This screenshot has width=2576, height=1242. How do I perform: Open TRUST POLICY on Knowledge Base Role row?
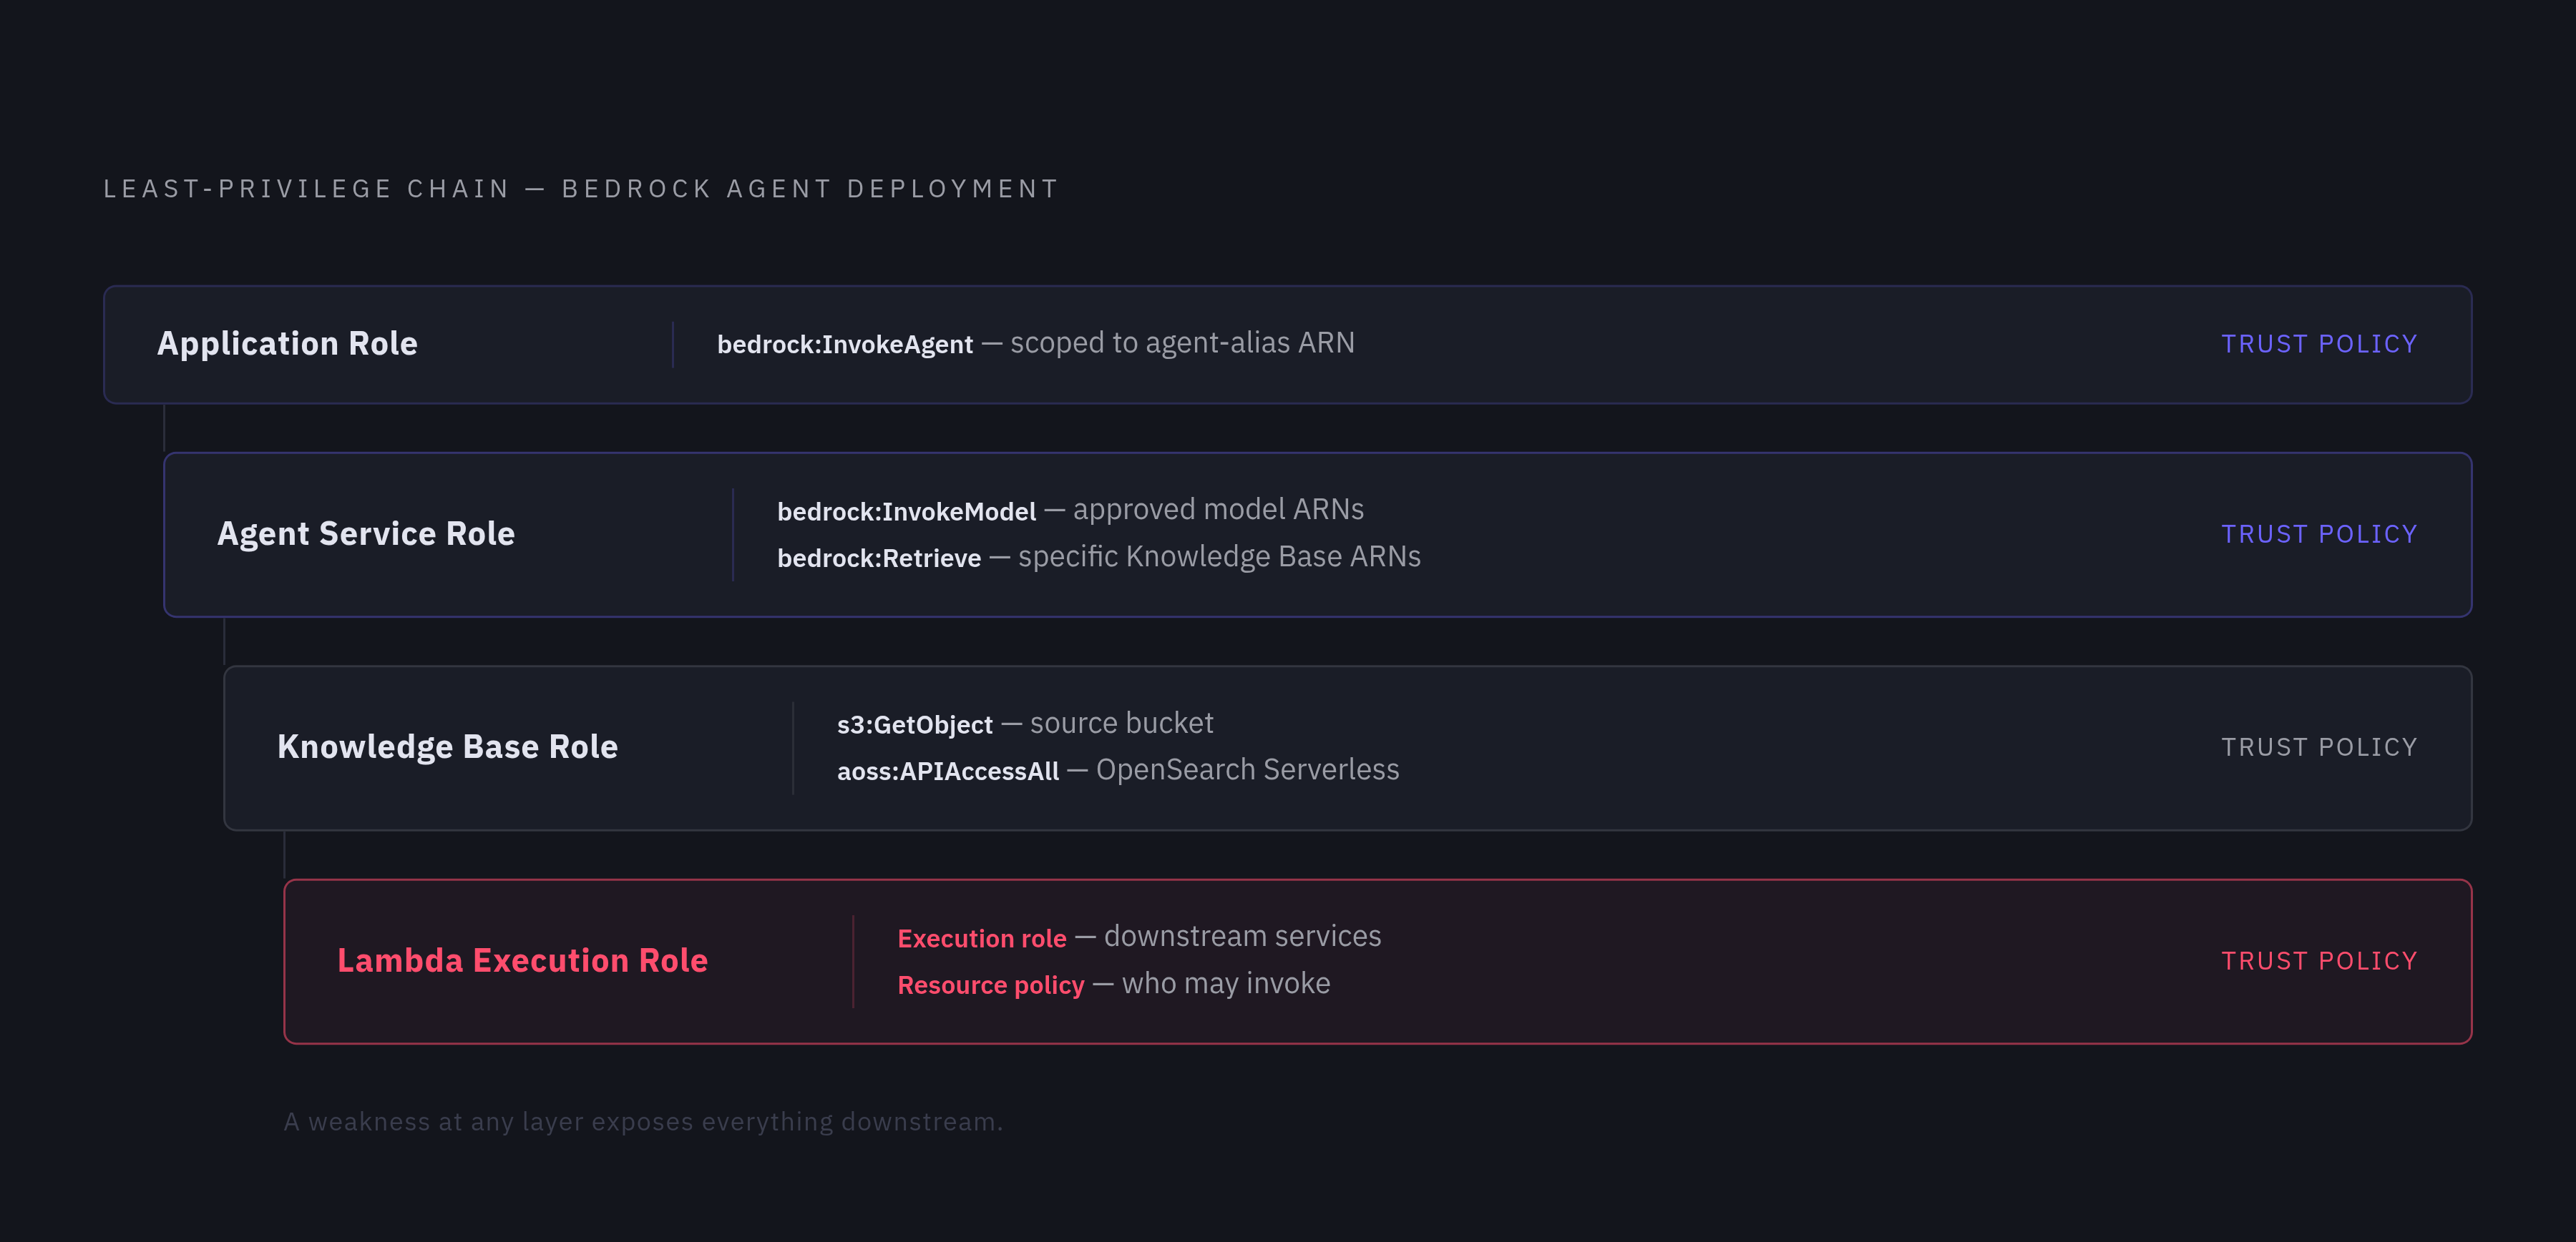(2319, 747)
